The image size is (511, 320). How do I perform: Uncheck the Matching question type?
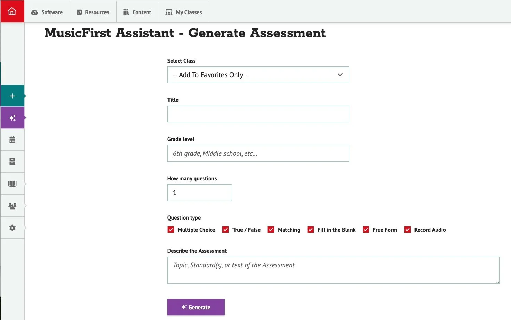271,230
